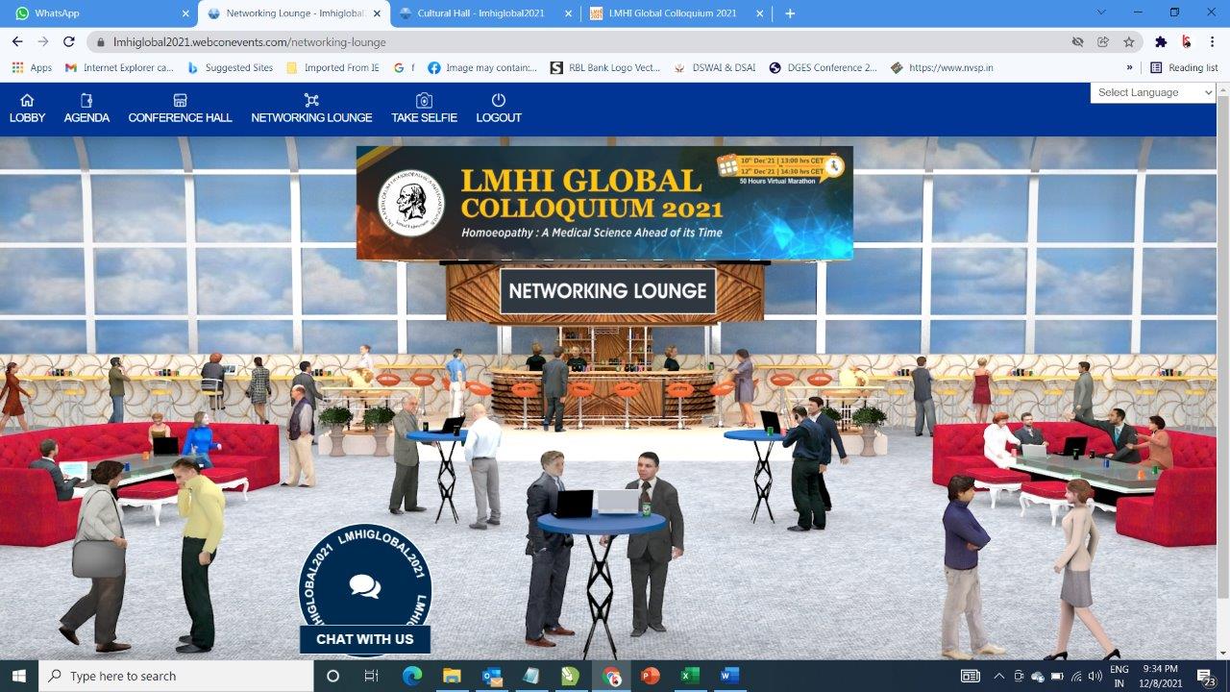
Task: Open Word from taskbar
Action: tap(729, 676)
